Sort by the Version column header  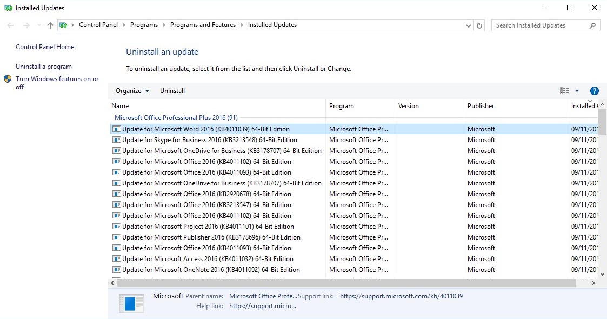click(429, 105)
